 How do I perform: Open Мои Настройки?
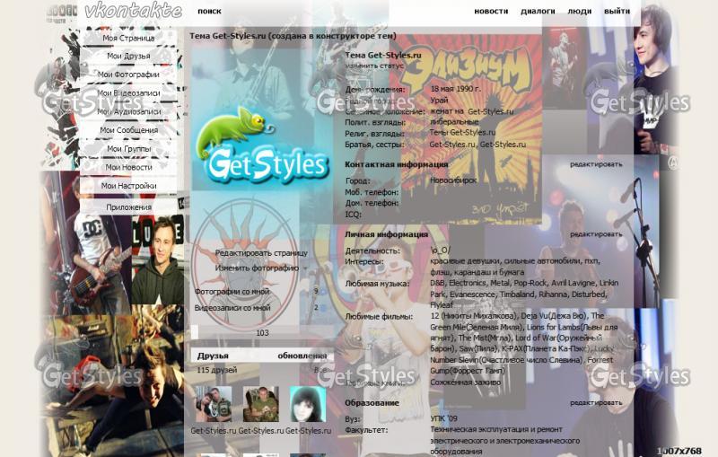[x=128, y=186]
